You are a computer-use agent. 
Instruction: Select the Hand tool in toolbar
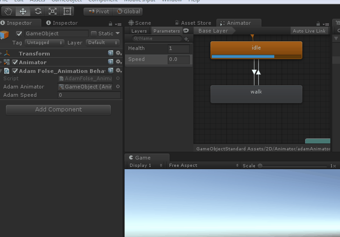(8, 11)
